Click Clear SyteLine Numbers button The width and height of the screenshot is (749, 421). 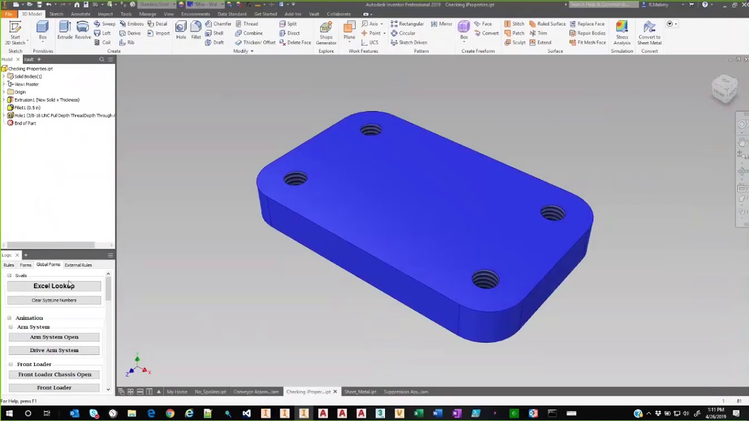pos(54,301)
